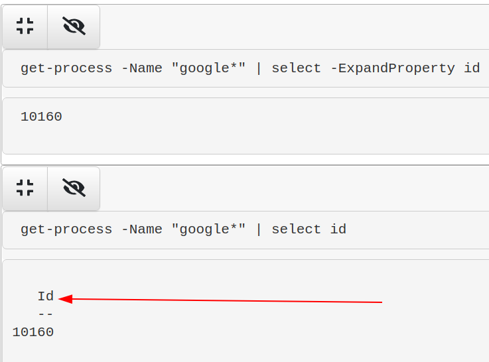
Task: Click the trailing "id" in the first command
Action: pyautogui.click(x=472, y=68)
